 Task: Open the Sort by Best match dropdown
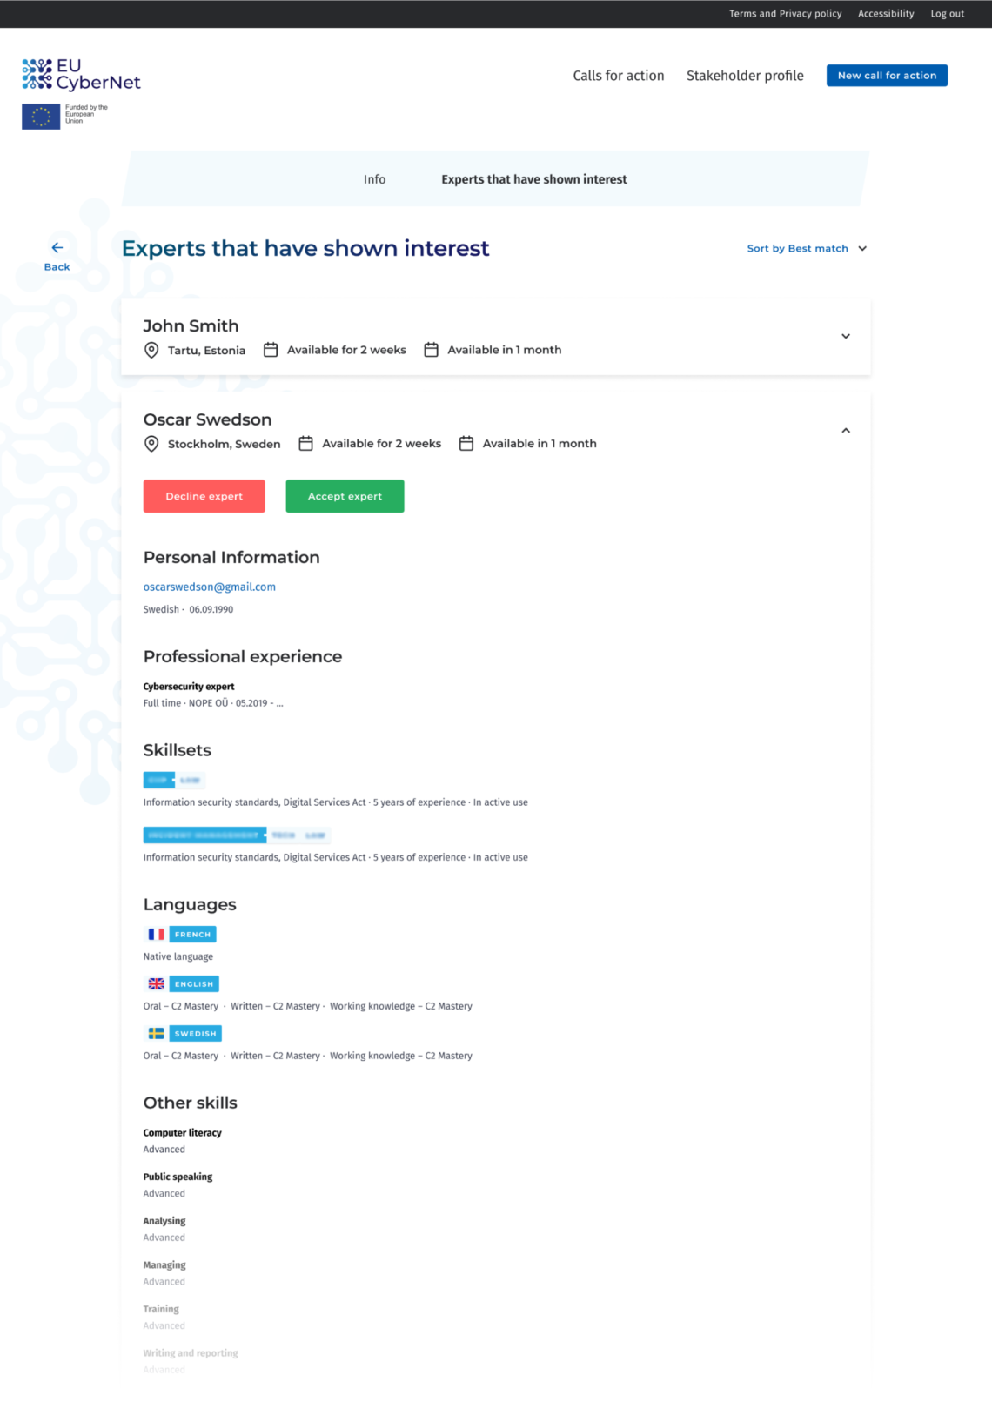coord(807,249)
